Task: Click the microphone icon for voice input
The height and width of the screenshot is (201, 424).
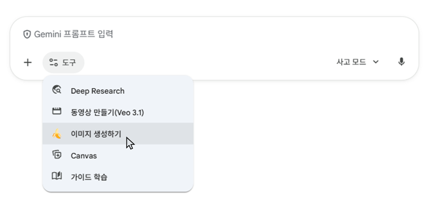Action: [x=401, y=62]
